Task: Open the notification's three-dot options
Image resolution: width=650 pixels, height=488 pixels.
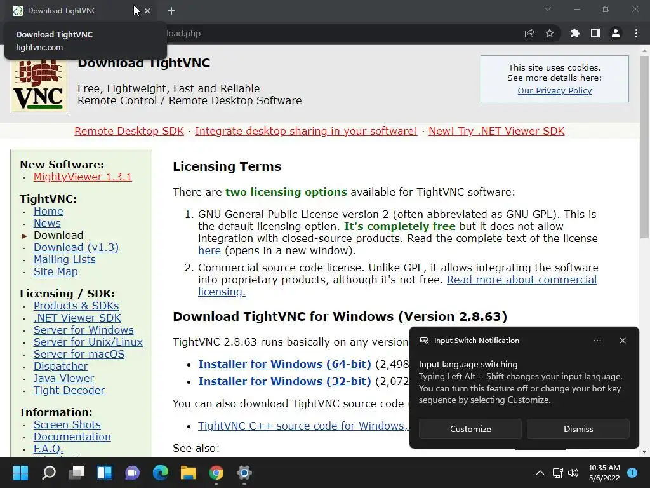Action: 597,341
